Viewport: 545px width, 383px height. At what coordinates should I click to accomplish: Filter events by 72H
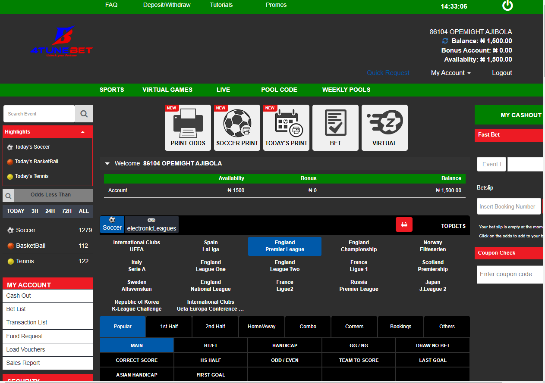[67, 211]
